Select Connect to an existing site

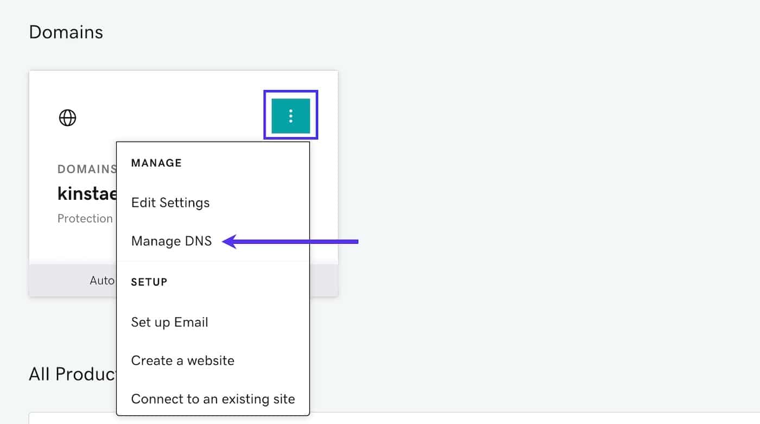[x=212, y=398]
